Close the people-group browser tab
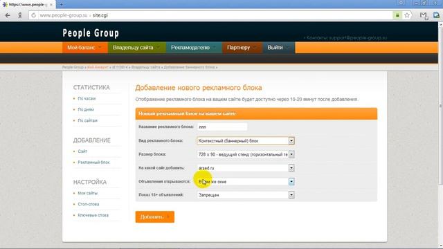443x249 pixels. (51, 5)
